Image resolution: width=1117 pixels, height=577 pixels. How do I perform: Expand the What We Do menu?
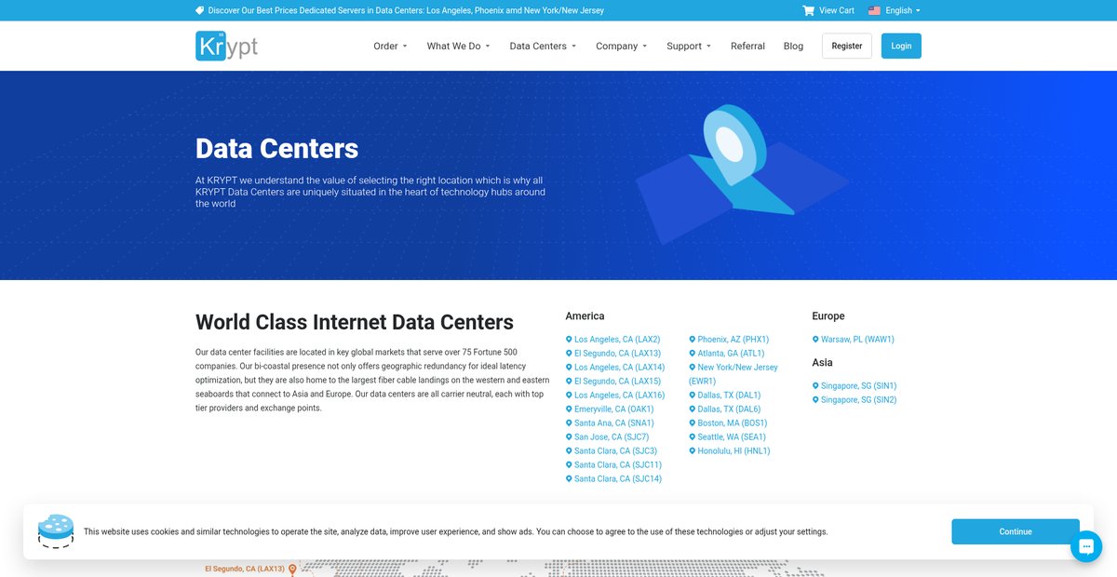click(458, 46)
